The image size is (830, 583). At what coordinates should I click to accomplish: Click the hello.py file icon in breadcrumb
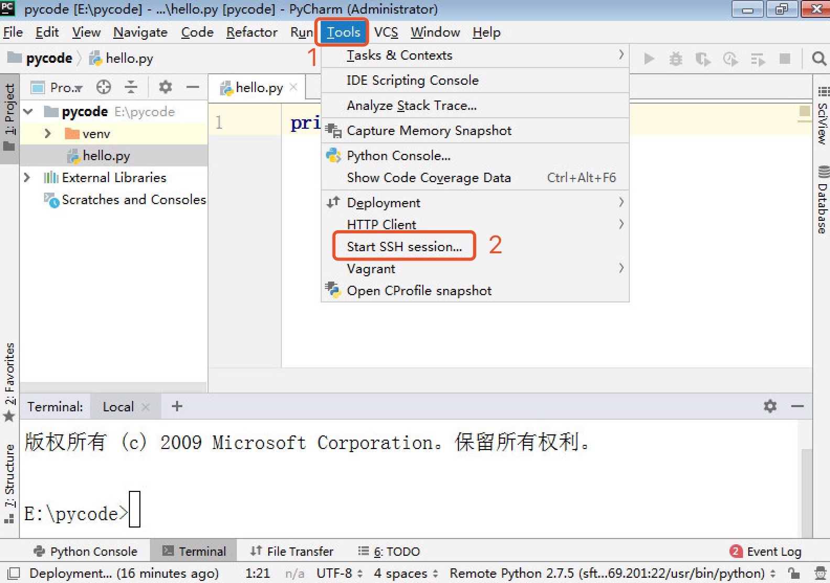pyautogui.click(x=95, y=58)
